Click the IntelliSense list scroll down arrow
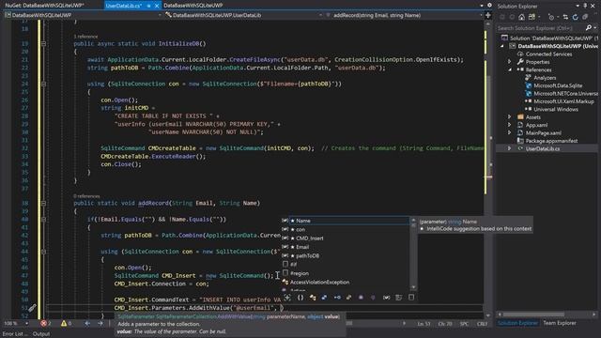 (413, 287)
